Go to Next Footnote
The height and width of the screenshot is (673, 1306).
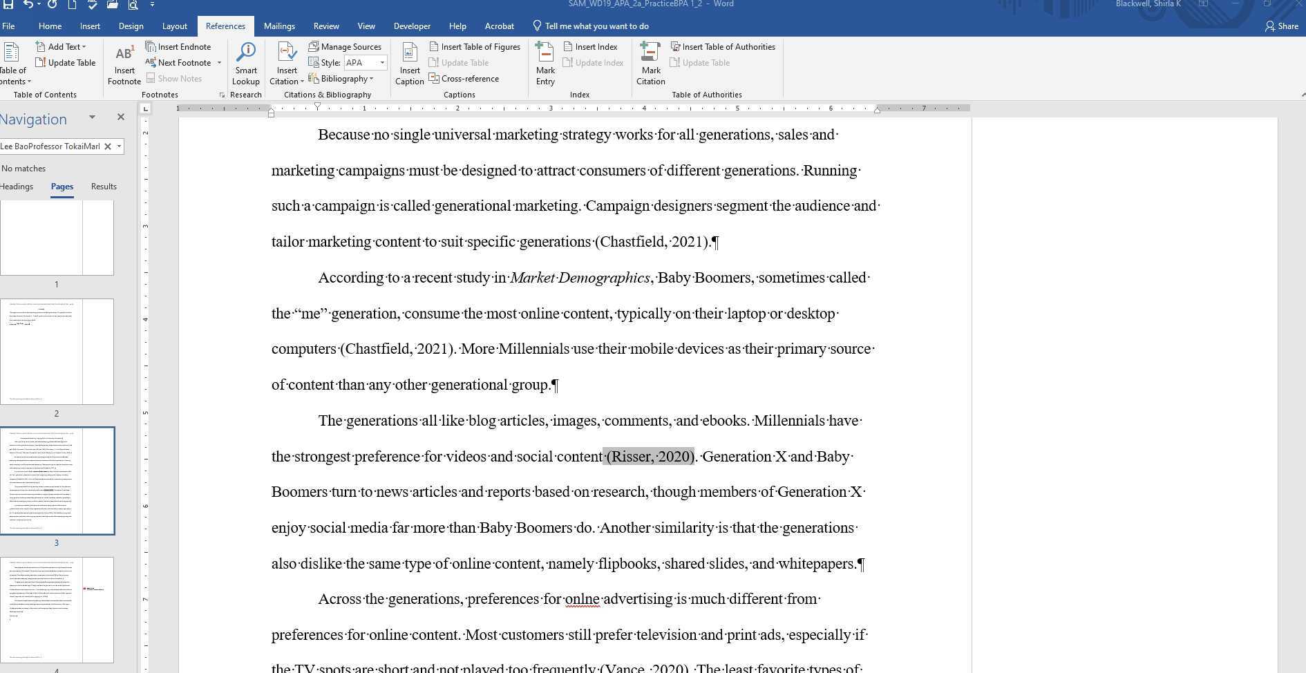[178, 62]
